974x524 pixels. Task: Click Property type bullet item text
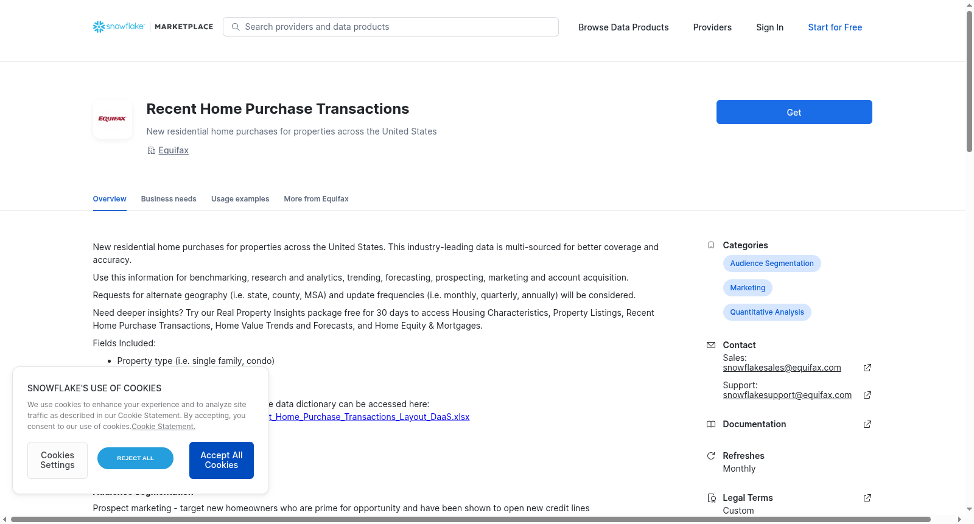pos(195,361)
